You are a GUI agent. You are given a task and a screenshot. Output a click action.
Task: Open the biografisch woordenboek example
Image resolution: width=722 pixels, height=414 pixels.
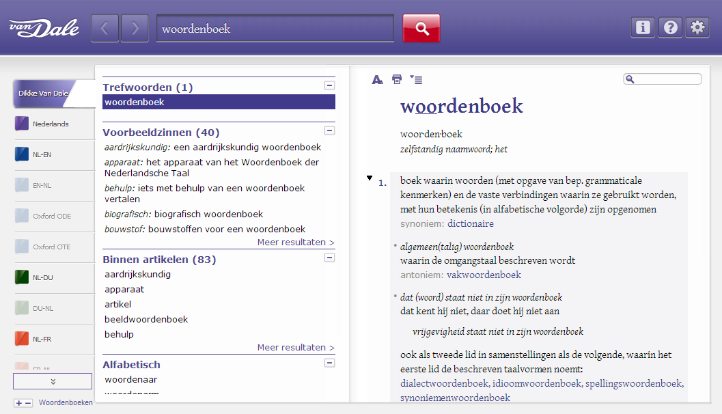coord(184,214)
